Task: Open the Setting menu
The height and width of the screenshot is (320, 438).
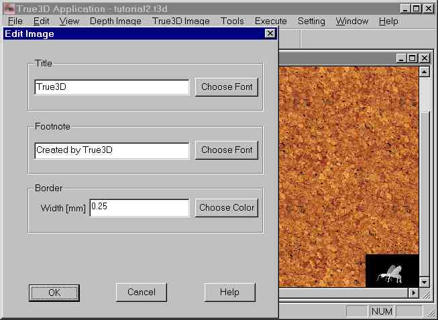Action: (x=311, y=21)
